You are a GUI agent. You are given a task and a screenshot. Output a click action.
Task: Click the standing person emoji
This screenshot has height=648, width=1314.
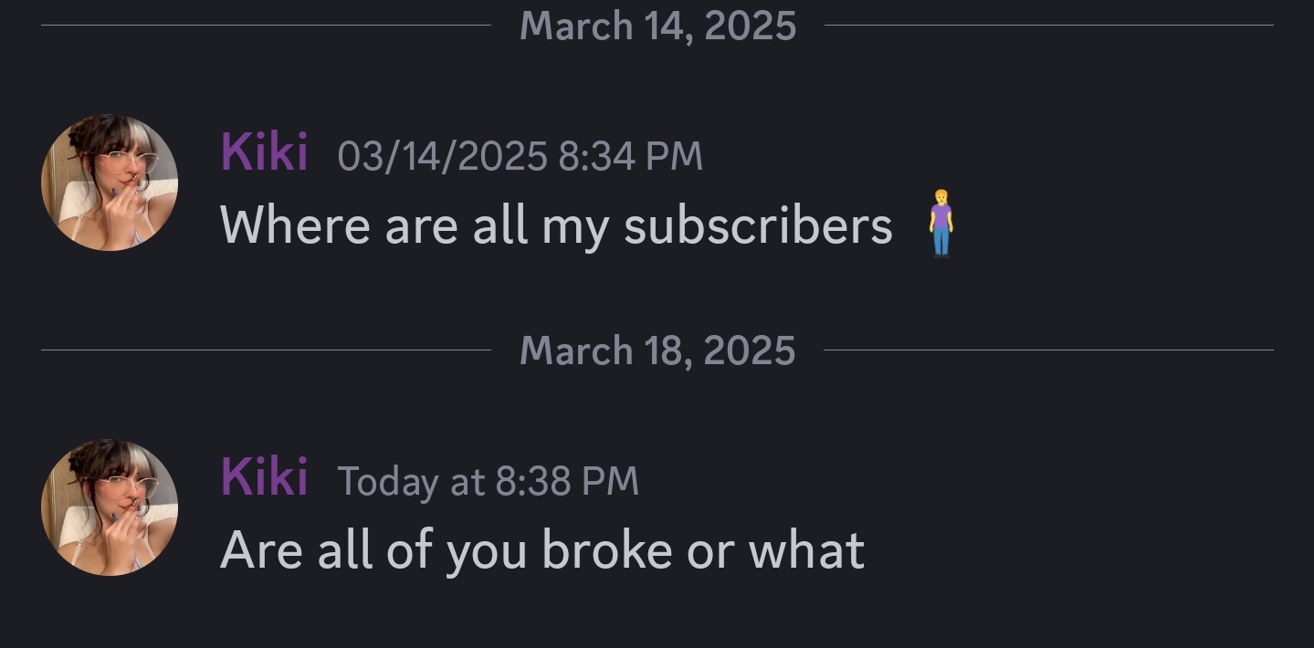[941, 224]
